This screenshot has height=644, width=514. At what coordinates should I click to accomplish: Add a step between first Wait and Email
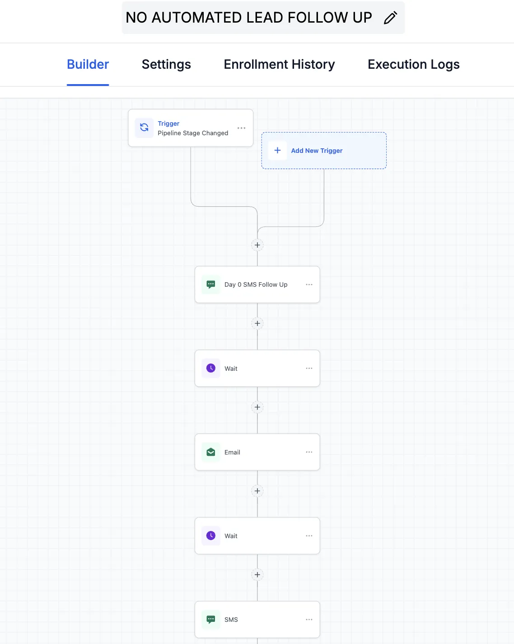coord(257,407)
